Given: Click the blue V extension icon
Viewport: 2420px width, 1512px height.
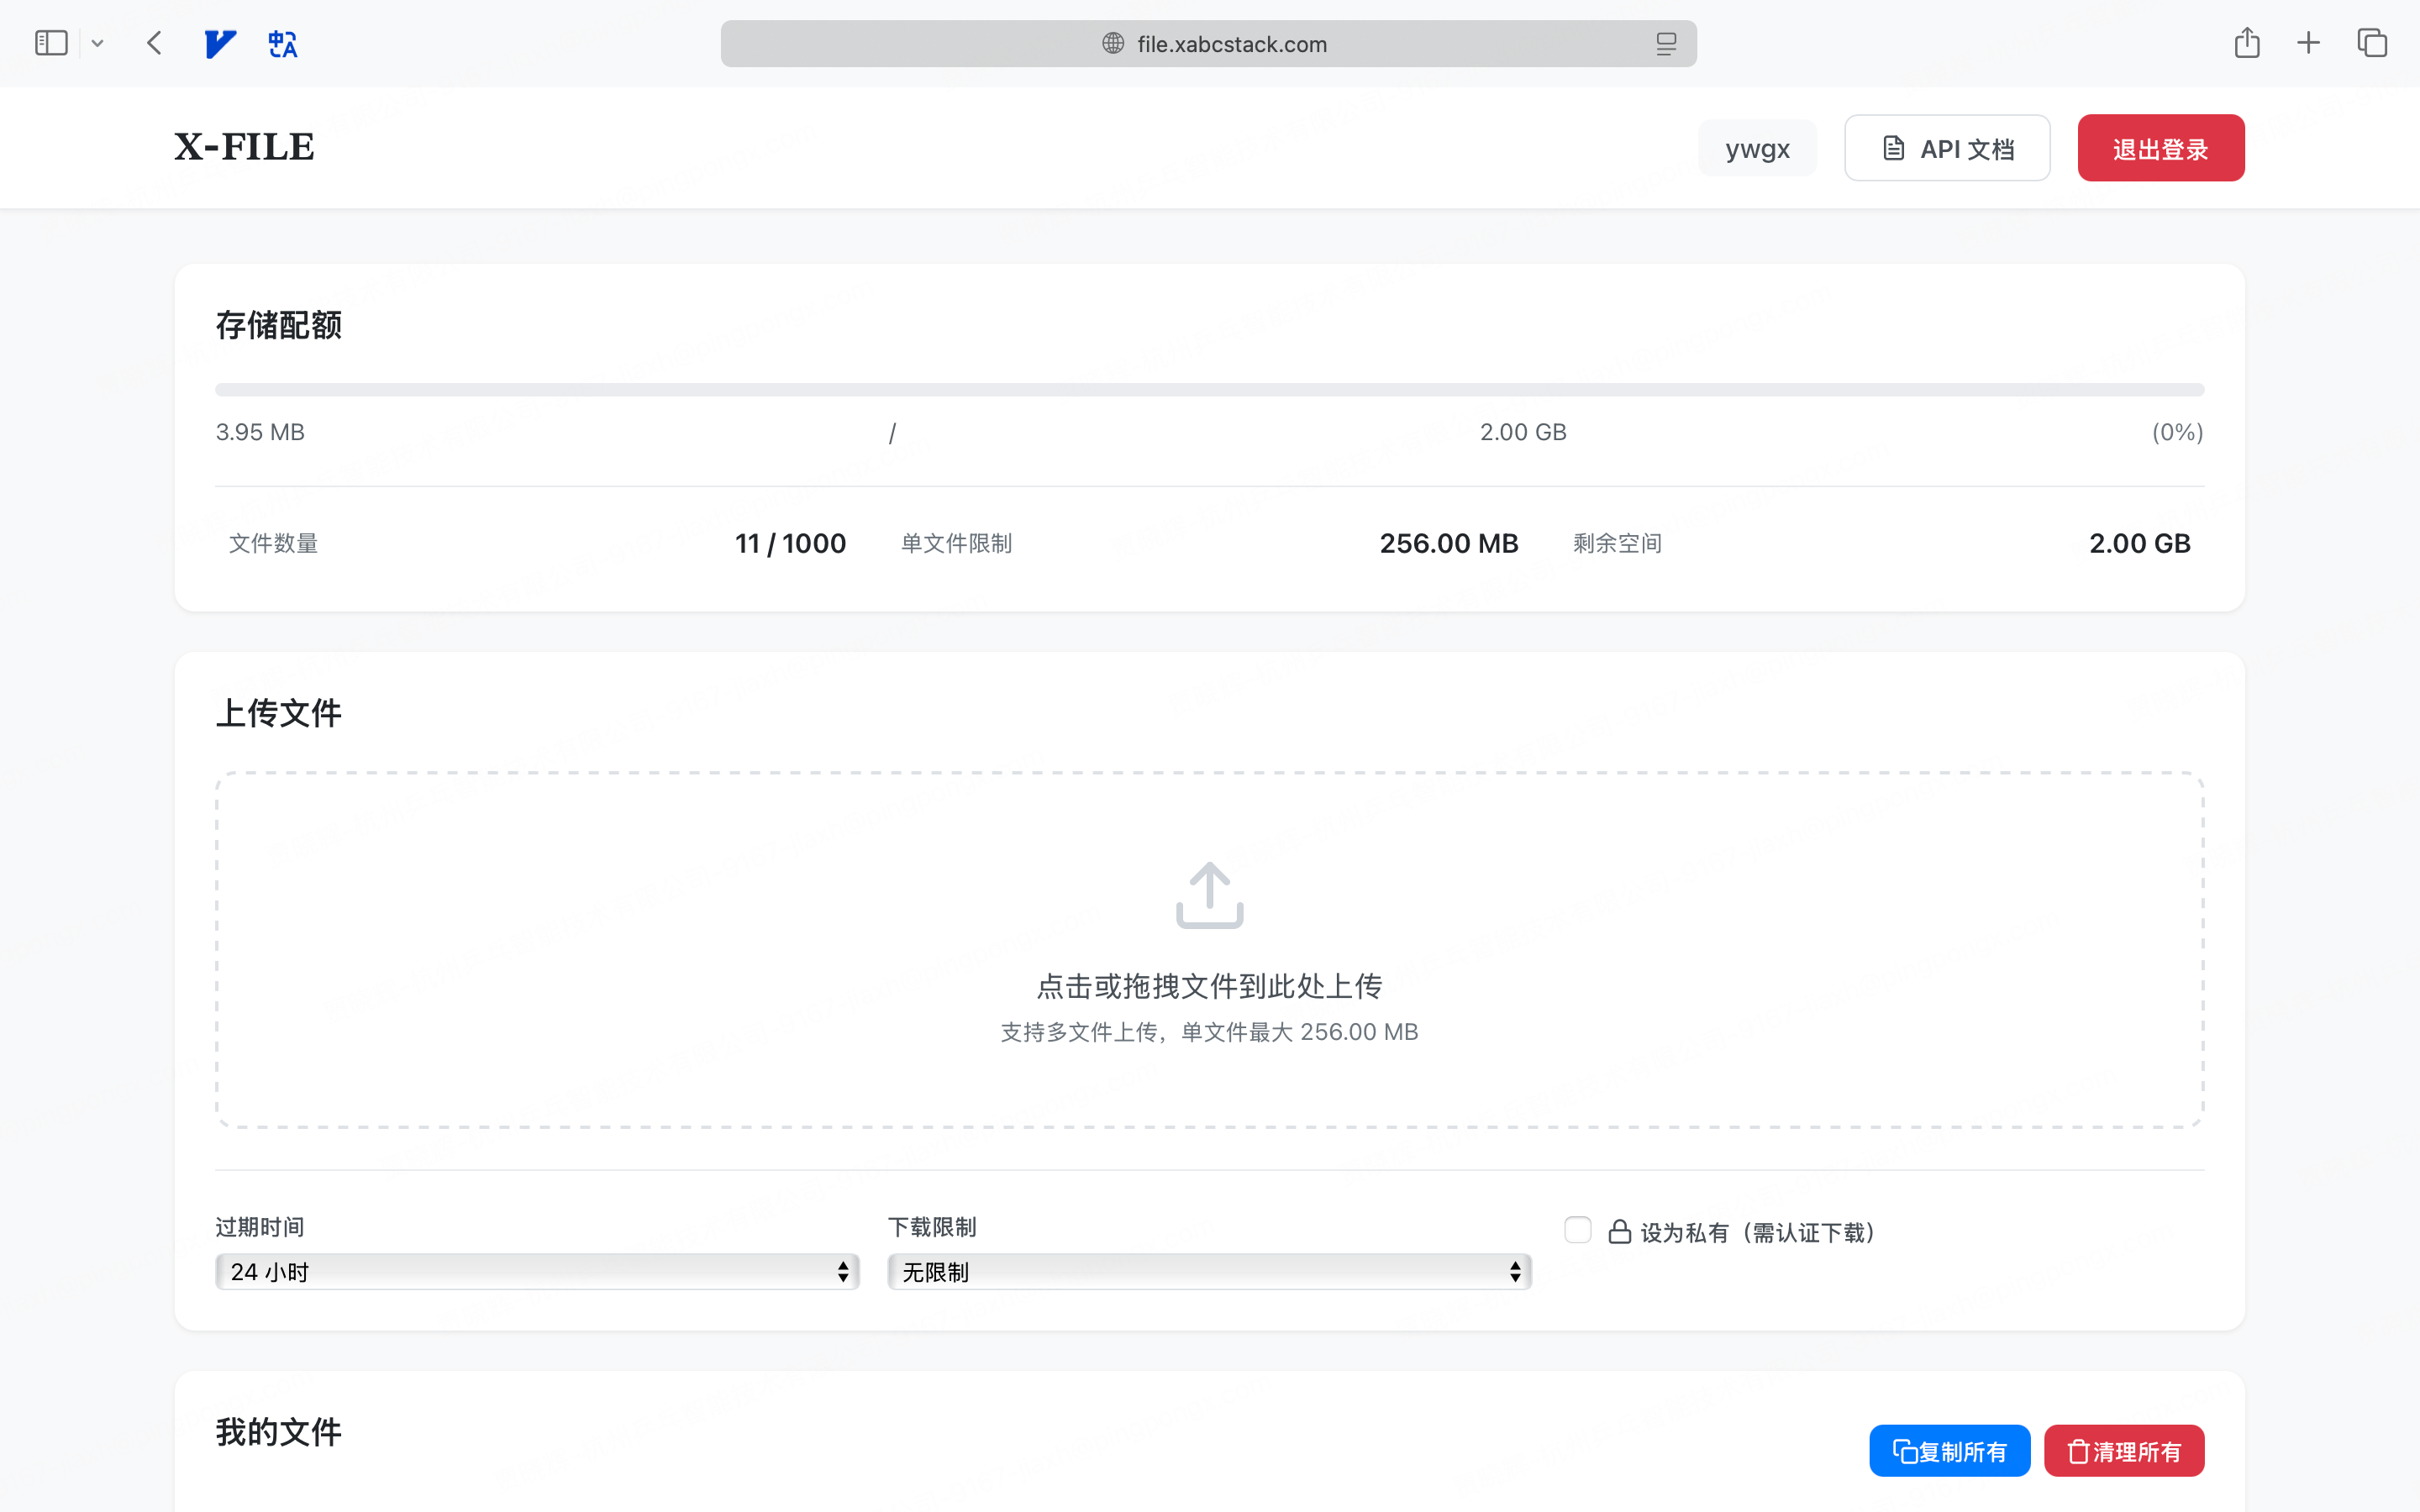Looking at the screenshot, I should tap(219, 43).
